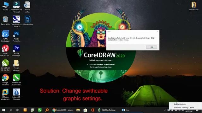Viewport: 202px width, 113px height.
Task: Open the Other Icons folder
Action: (194, 6)
